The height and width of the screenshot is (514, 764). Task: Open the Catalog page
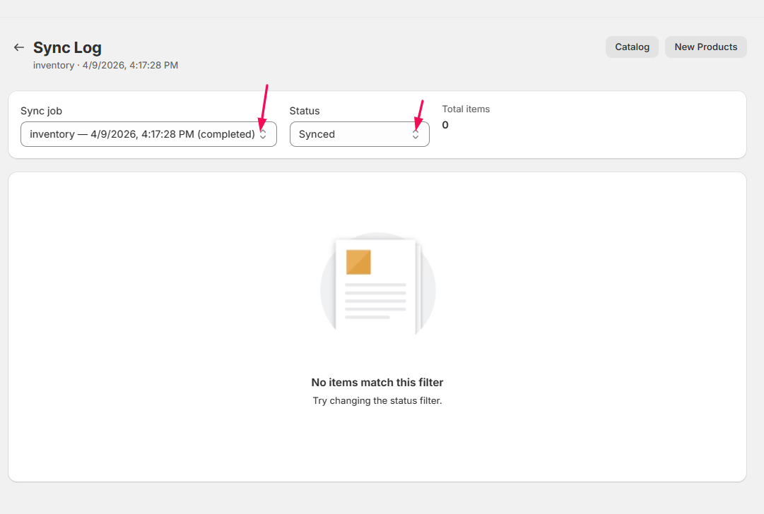click(632, 47)
